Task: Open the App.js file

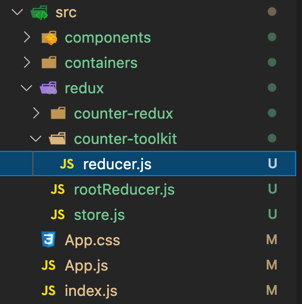Action: point(86,265)
